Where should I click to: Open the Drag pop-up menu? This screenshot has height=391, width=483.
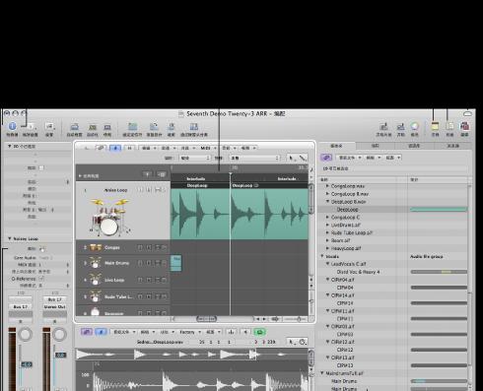click(x=254, y=158)
